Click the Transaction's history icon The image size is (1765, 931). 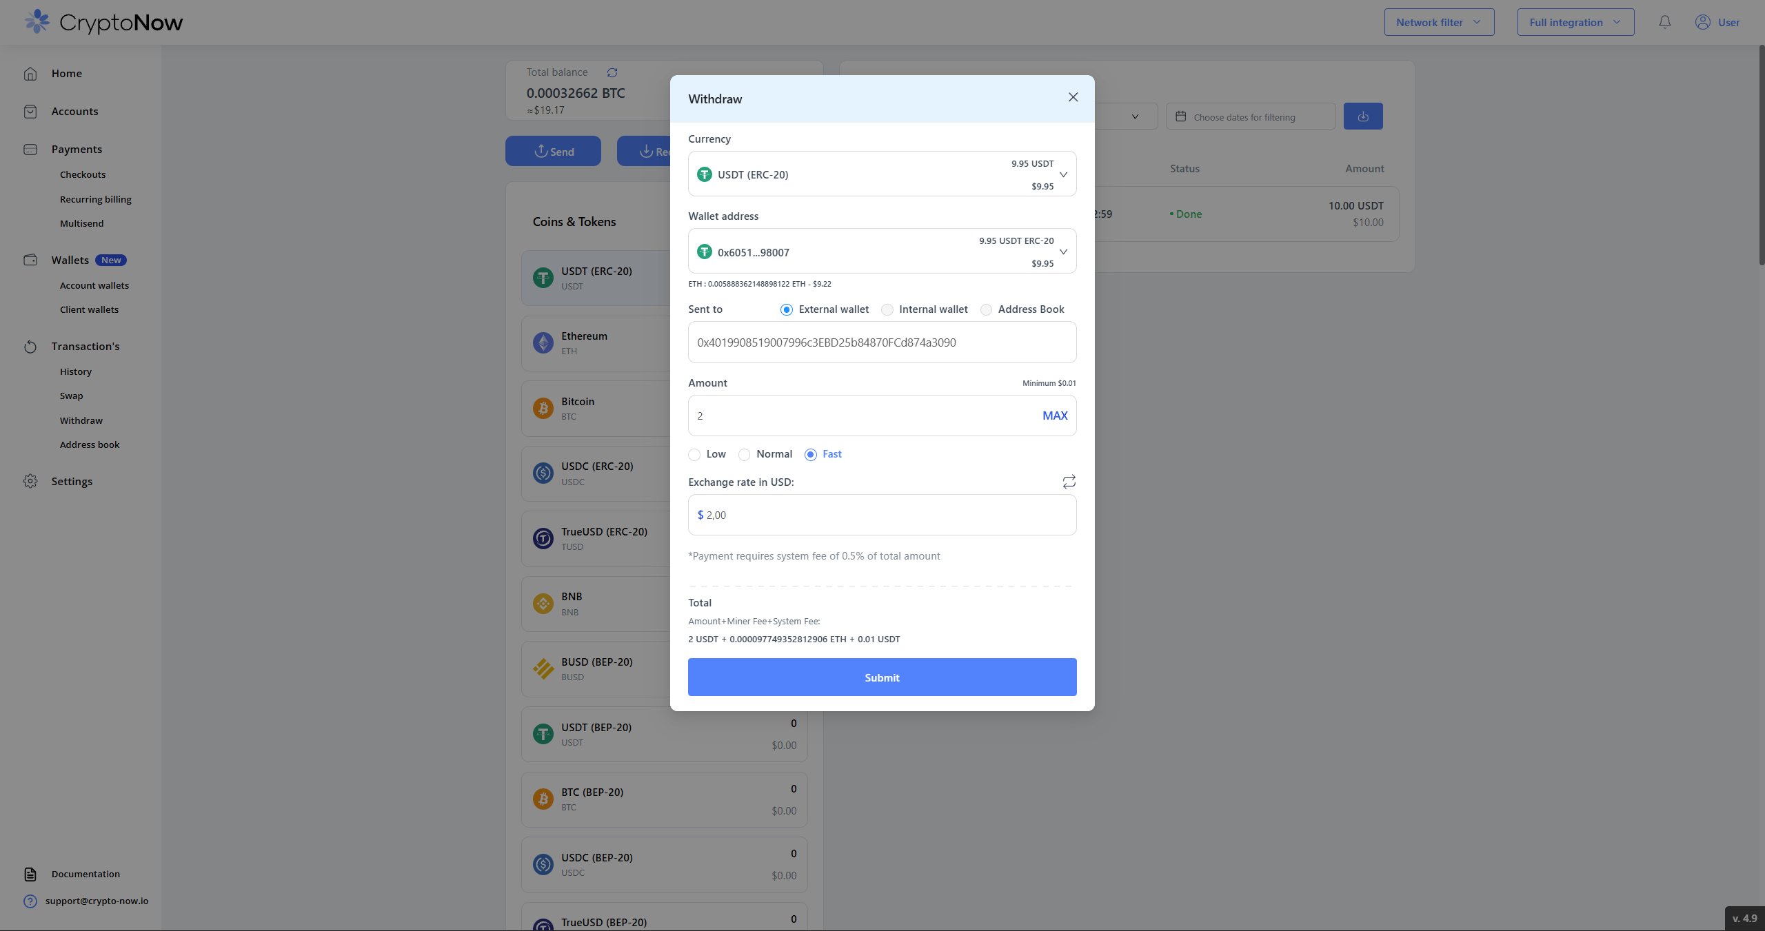[30, 347]
